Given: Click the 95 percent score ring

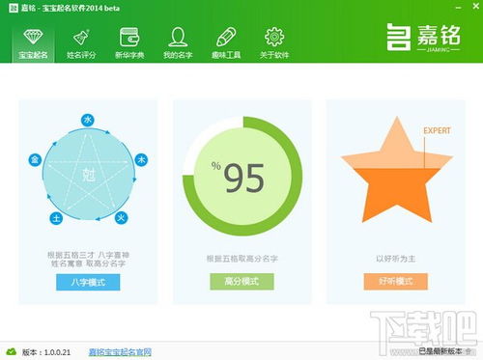Looking at the screenshot, I should click(x=242, y=177).
